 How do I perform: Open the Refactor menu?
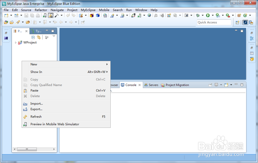pyautogui.click(x=41, y=10)
